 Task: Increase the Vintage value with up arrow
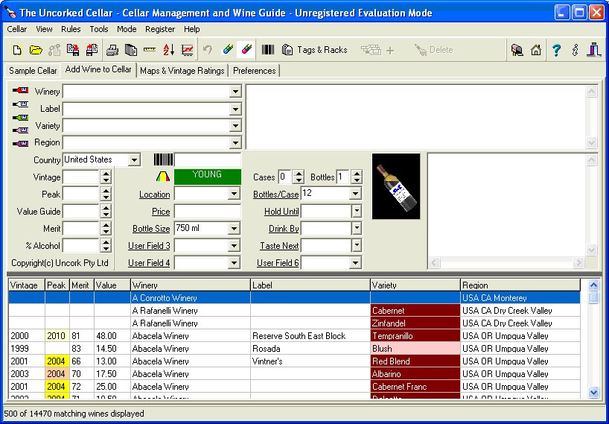106,174
